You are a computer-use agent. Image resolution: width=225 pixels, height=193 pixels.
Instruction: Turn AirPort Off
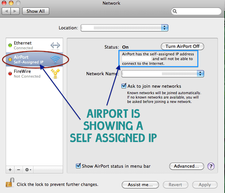(x=182, y=46)
